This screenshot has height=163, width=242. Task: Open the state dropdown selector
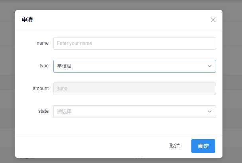135,112
